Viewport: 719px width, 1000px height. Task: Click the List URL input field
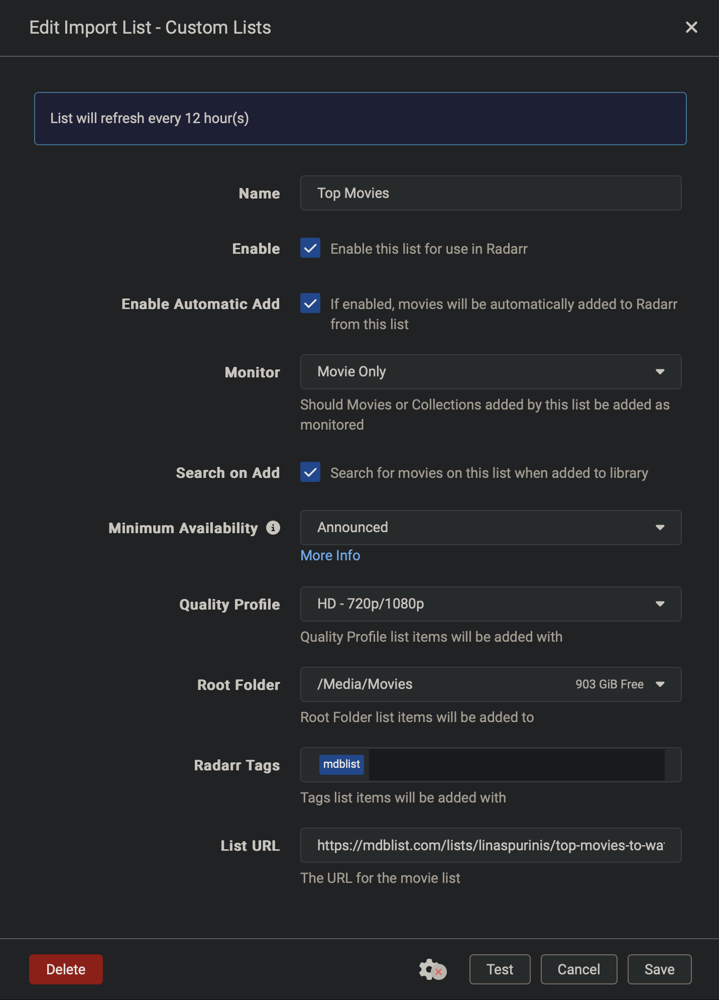(491, 845)
